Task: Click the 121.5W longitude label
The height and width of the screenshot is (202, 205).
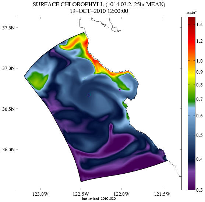Action: point(162,194)
